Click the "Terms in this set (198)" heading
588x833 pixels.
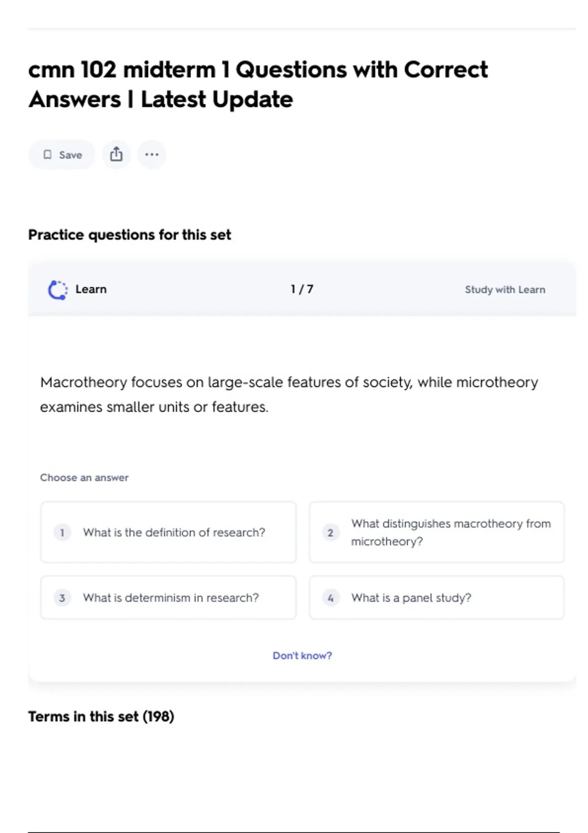[101, 716]
